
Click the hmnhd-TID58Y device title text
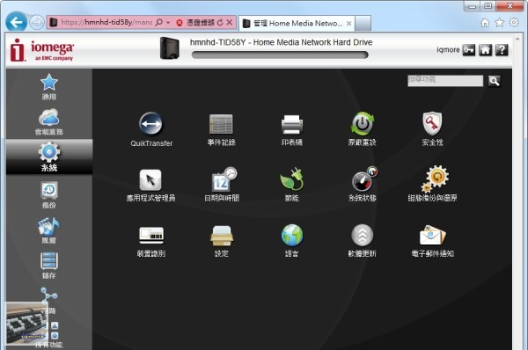(282, 42)
